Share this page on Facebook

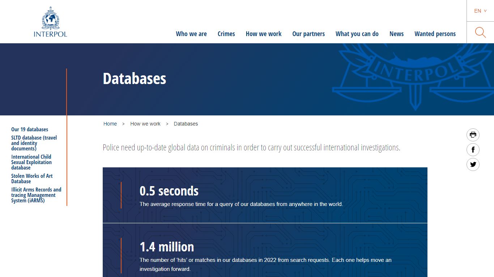tap(473, 150)
